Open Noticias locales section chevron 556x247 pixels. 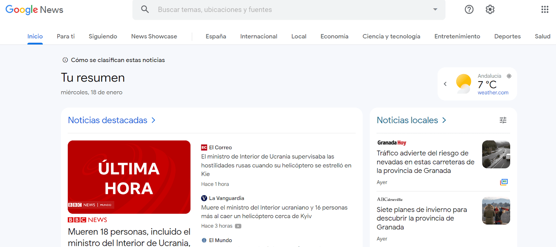444,120
